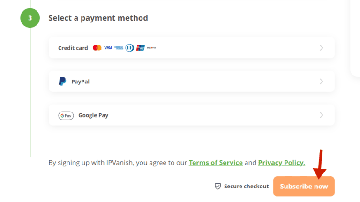The width and height of the screenshot is (360, 202).
Task: Select Credit card payment method label
Action: pos(73,48)
